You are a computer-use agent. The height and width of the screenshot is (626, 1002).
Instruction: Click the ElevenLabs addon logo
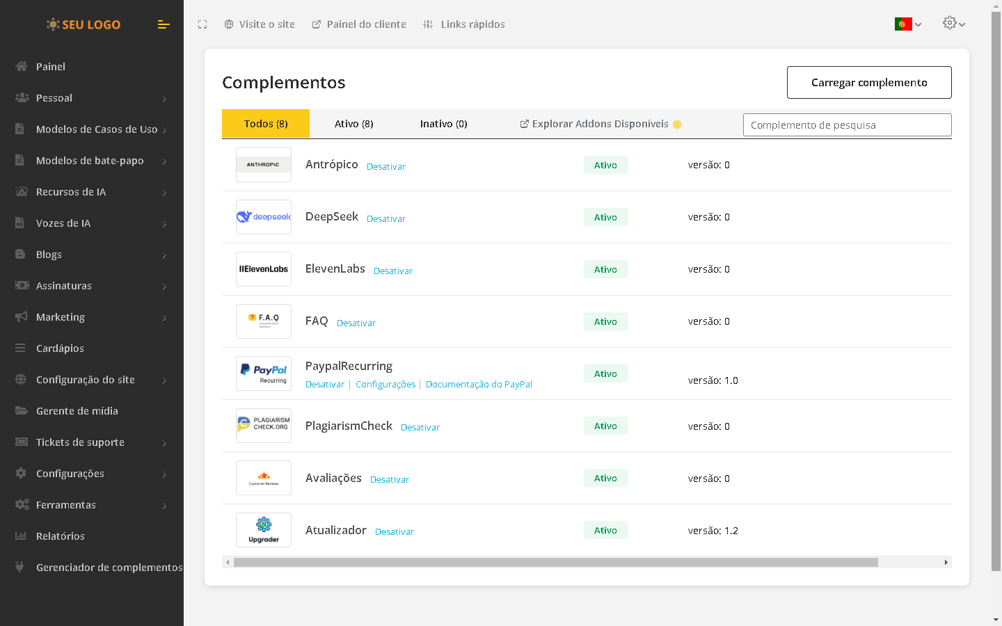pyautogui.click(x=264, y=269)
